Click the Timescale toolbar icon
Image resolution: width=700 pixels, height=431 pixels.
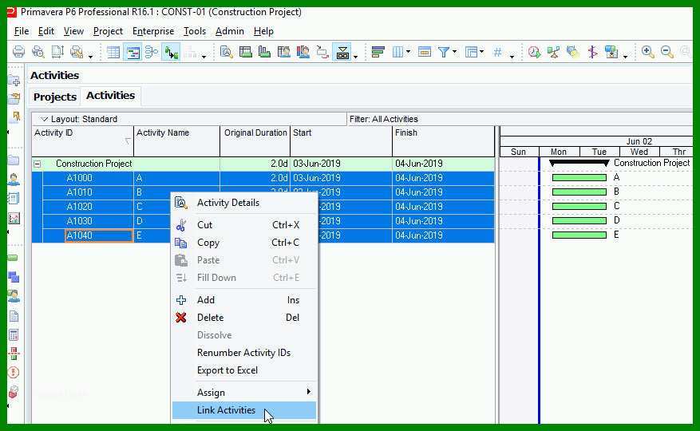(424, 52)
